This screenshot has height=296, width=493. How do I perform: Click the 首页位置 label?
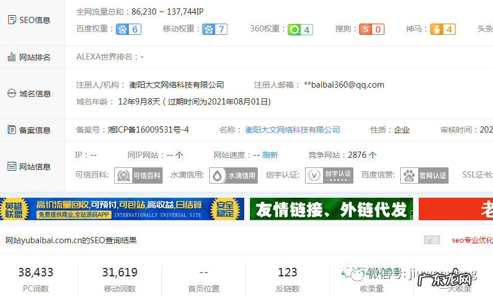pyautogui.click(x=204, y=289)
